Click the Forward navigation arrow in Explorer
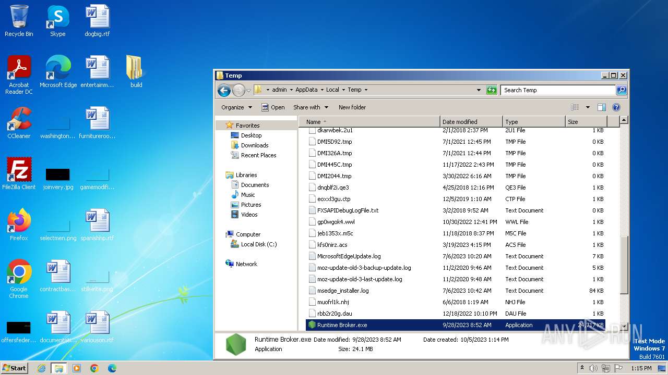 (x=238, y=90)
